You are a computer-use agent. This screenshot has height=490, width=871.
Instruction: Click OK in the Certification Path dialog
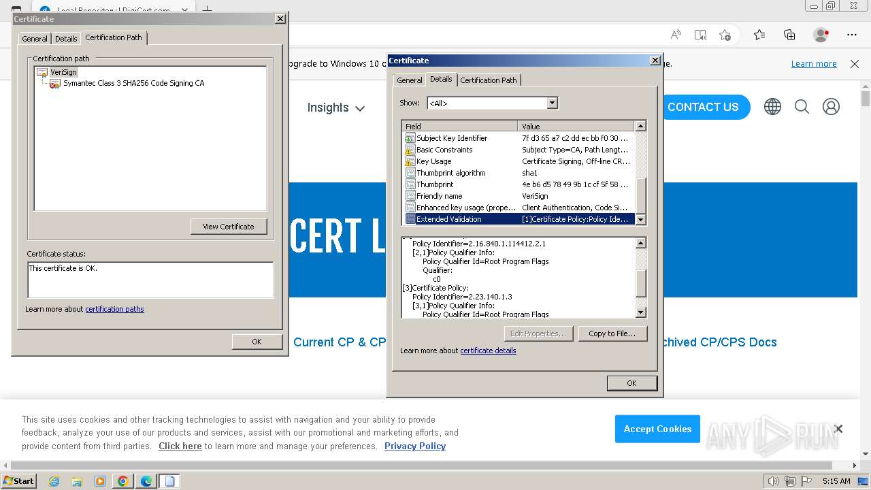[x=257, y=342]
